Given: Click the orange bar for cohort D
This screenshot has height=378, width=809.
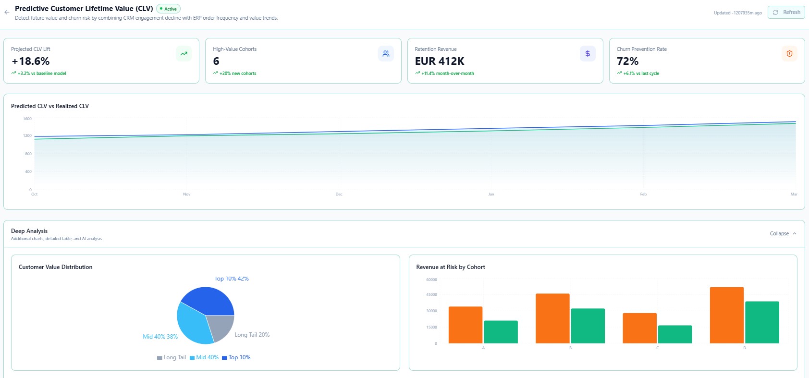Looking at the screenshot, I should 726,315.
